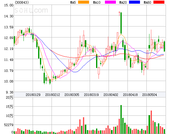Click the 20180305 date label
Viewport: 183px width, 134px height.
(72, 95)
